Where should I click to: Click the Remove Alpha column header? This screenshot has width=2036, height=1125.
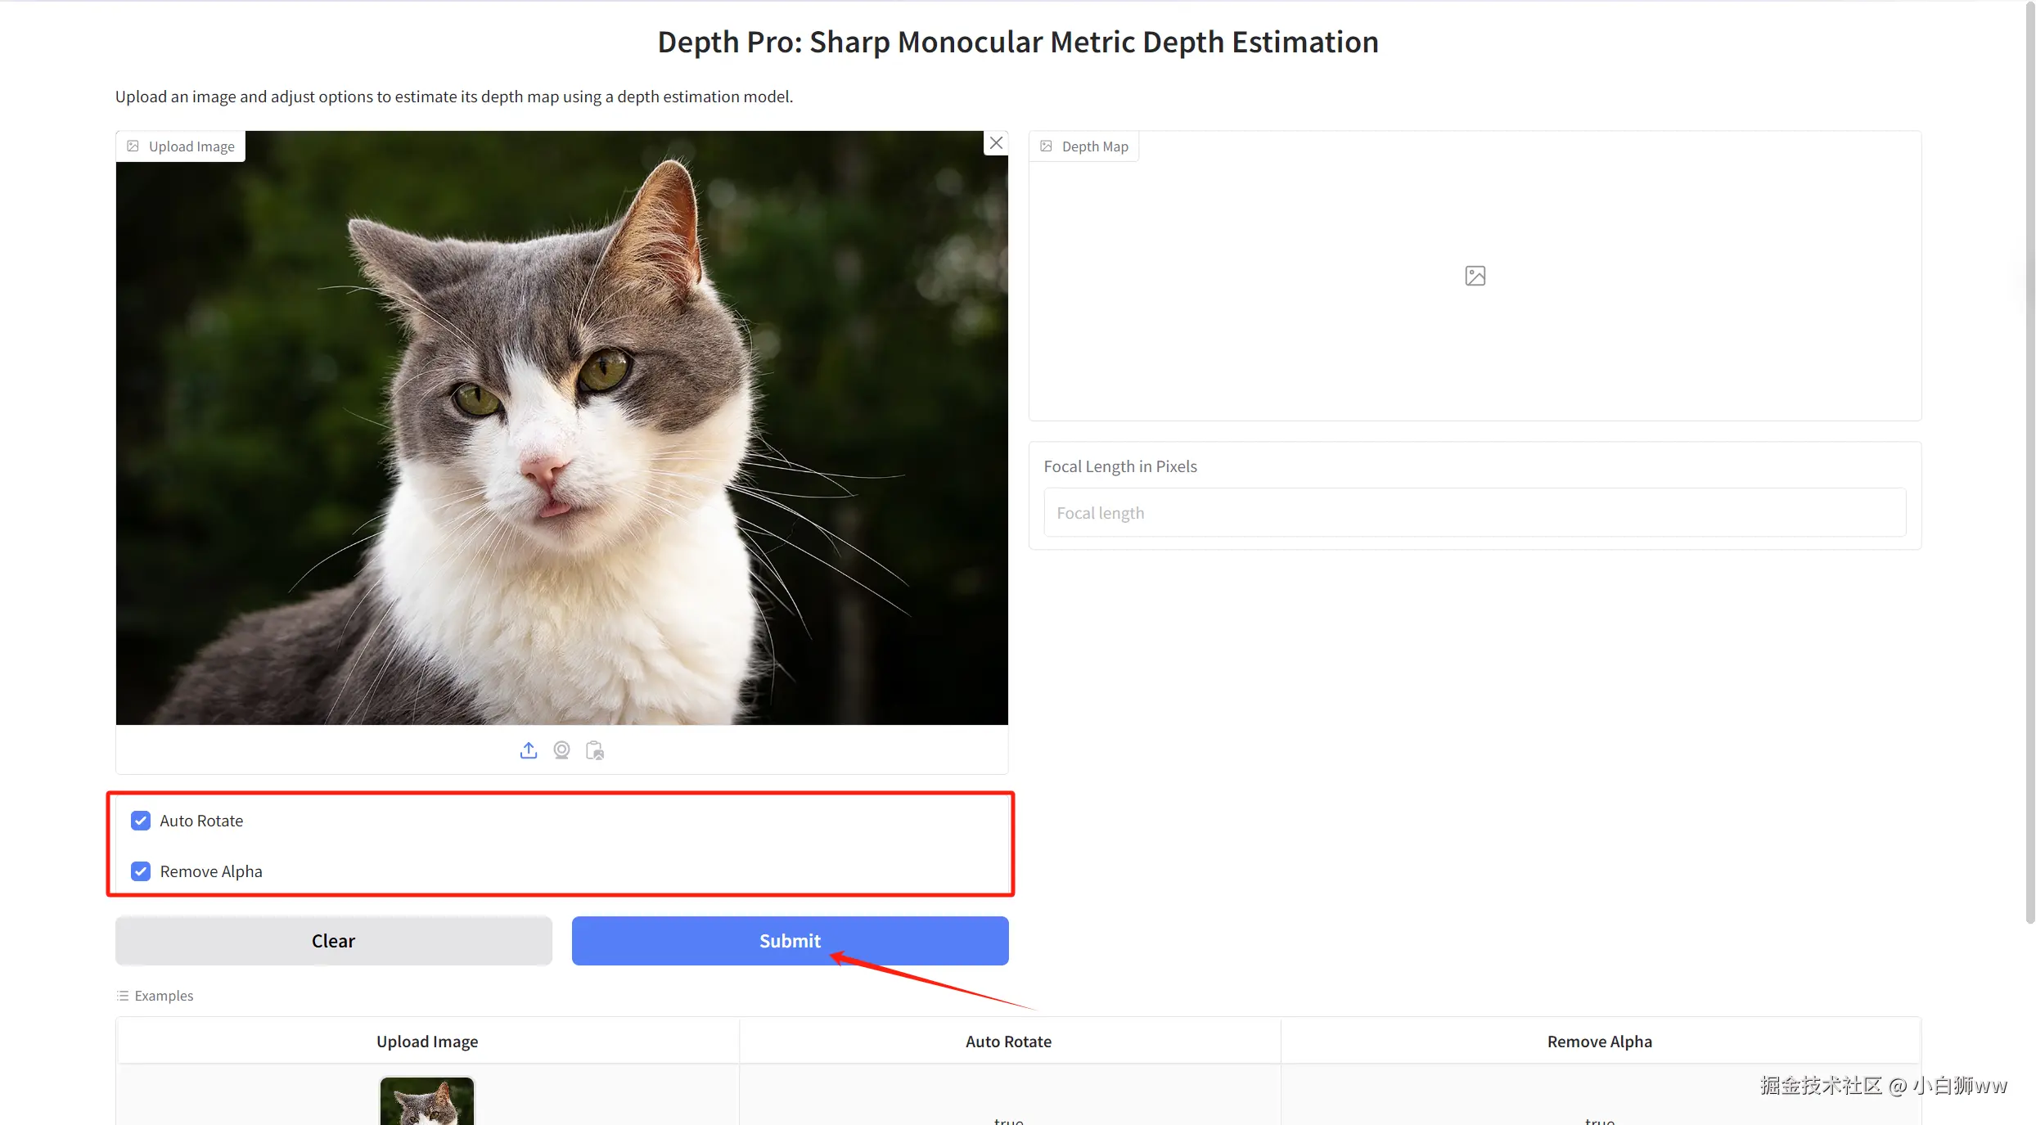(x=1599, y=1042)
